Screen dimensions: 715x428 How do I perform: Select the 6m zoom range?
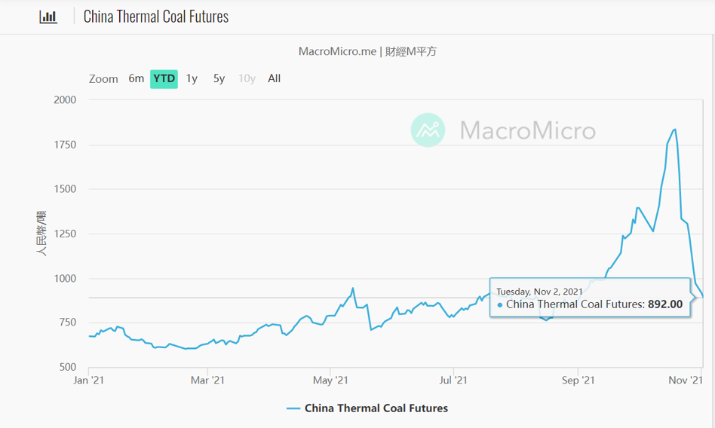pyautogui.click(x=137, y=78)
